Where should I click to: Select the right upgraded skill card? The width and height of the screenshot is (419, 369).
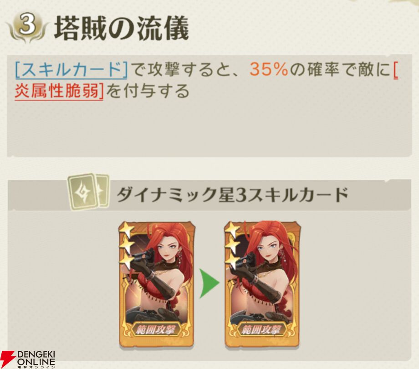tap(262, 284)
